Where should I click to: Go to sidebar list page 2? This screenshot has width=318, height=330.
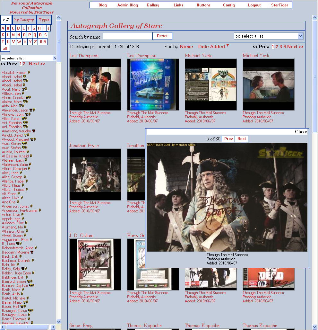[x=24, y=64]
